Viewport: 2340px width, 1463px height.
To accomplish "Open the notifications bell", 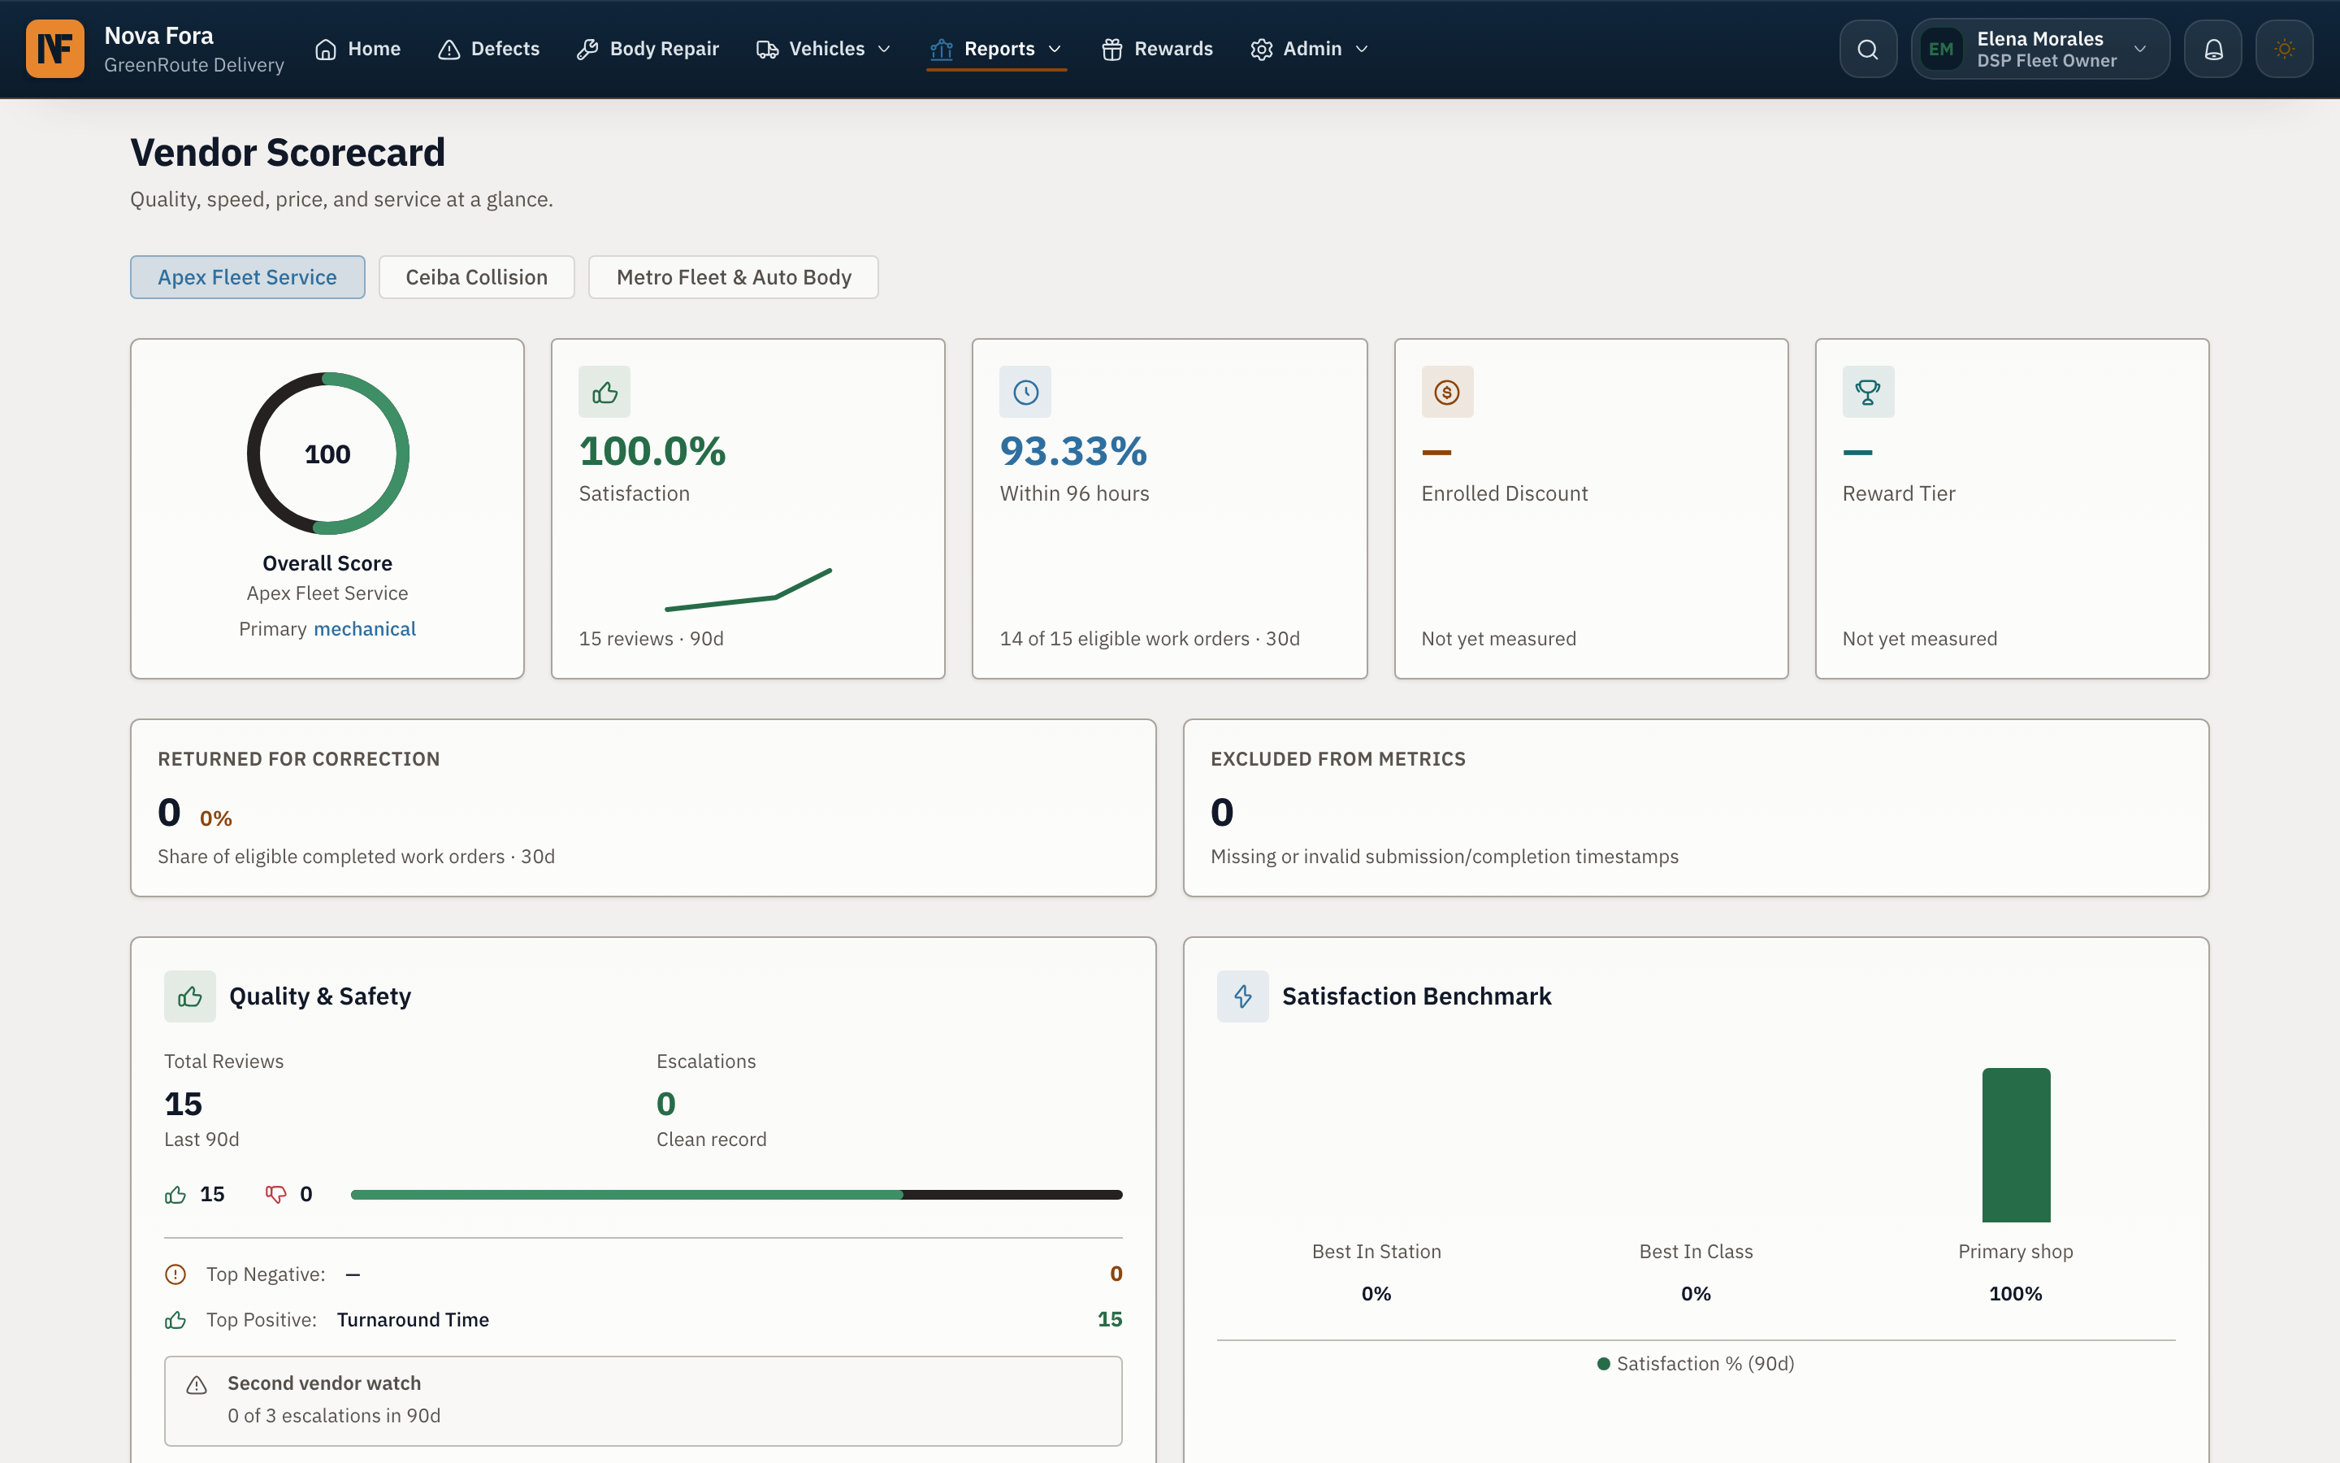I will (2212, 49).
